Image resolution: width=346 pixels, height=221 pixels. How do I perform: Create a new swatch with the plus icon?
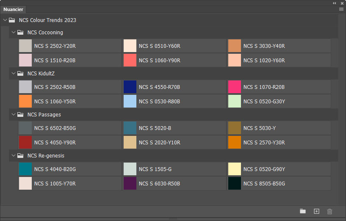coord(316,211)
